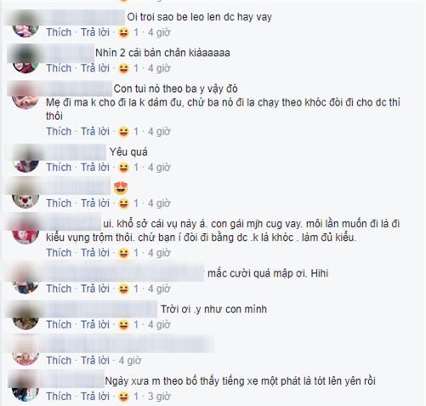This screenshot has height=406, width=426.
Task: Click haha reaction icon under 'Oi troi sao be leo' comment
Action: 123,33
